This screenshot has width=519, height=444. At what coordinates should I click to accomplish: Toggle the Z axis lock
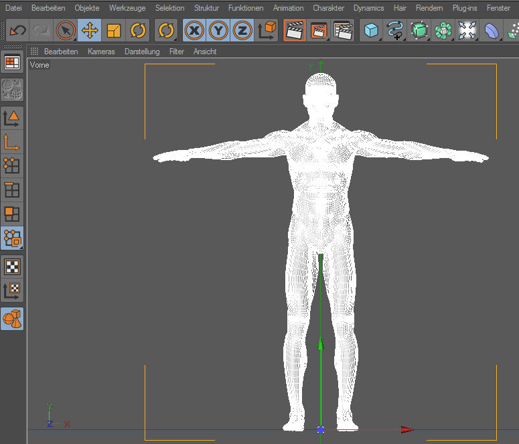point(242,31)
